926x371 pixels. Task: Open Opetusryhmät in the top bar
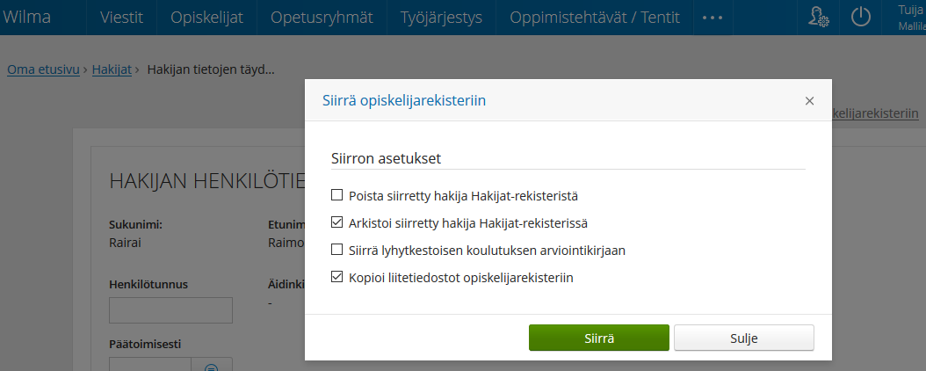click(x=322, y=17)
